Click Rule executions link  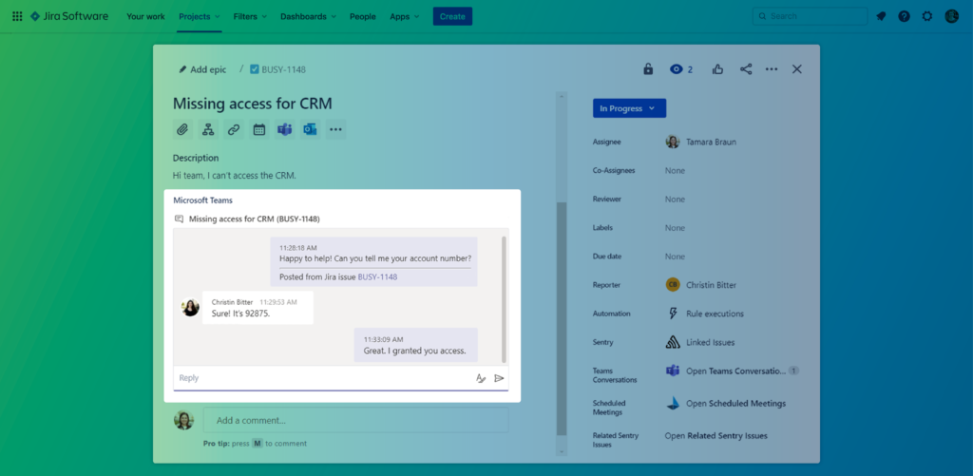tap(715, 314)
